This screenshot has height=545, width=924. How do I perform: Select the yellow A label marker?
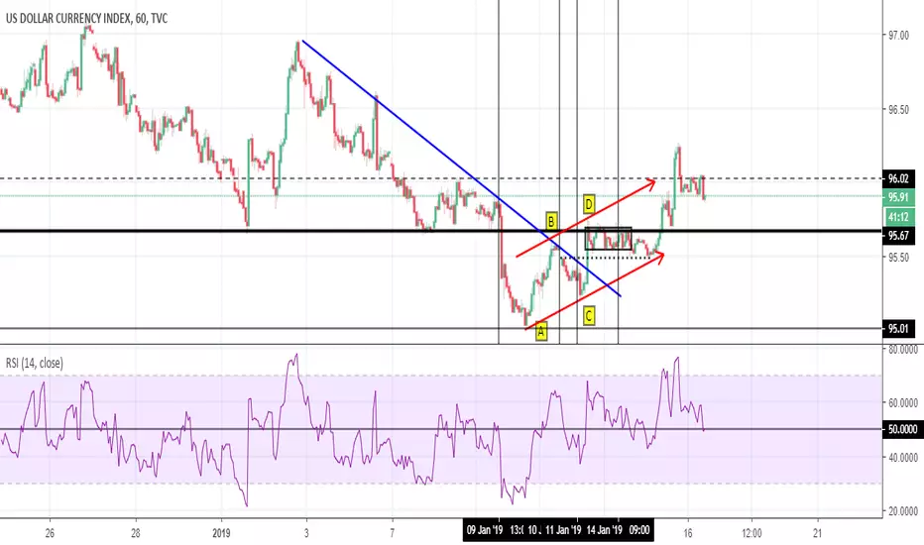[541, 332]
